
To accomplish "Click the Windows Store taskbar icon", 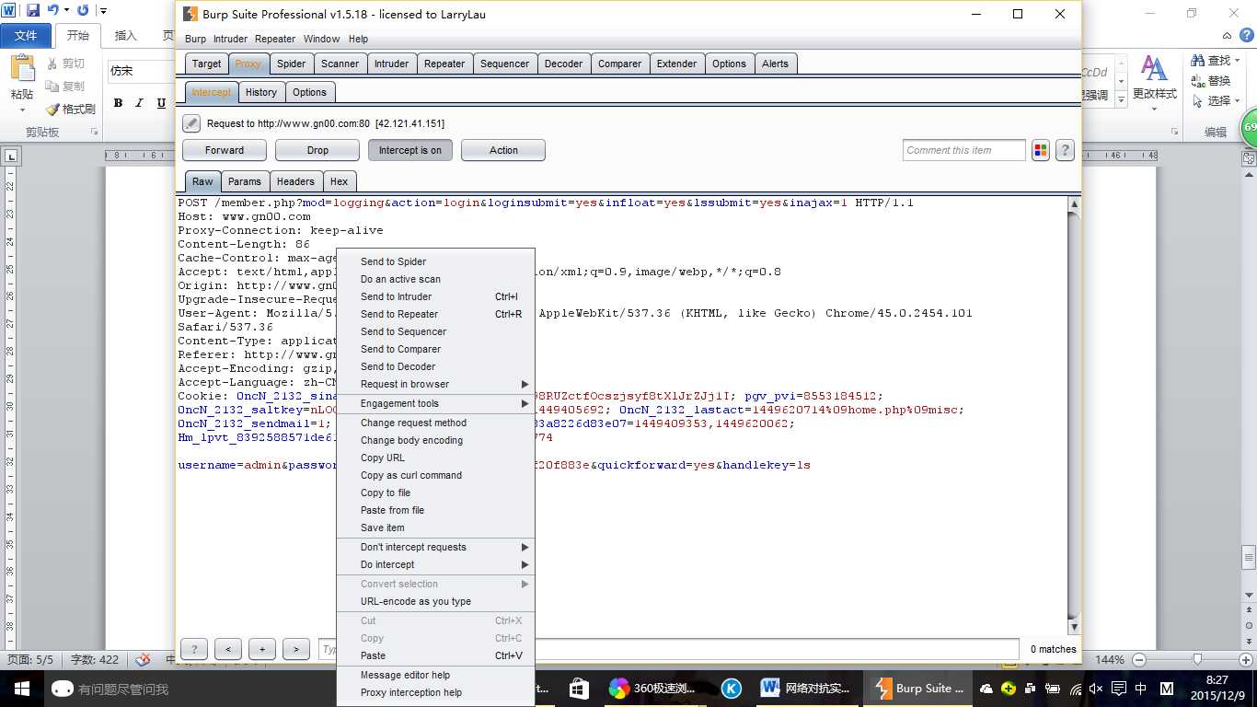I will click(x=579, y=688).
